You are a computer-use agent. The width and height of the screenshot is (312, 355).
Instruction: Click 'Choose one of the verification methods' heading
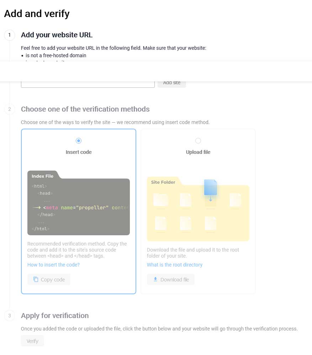coord(85,109)
